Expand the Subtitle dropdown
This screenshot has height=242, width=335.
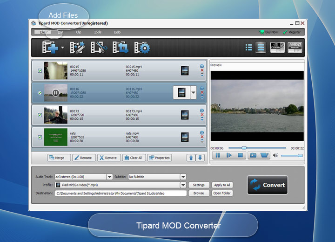pyautogui.click(x=183, y=177)
